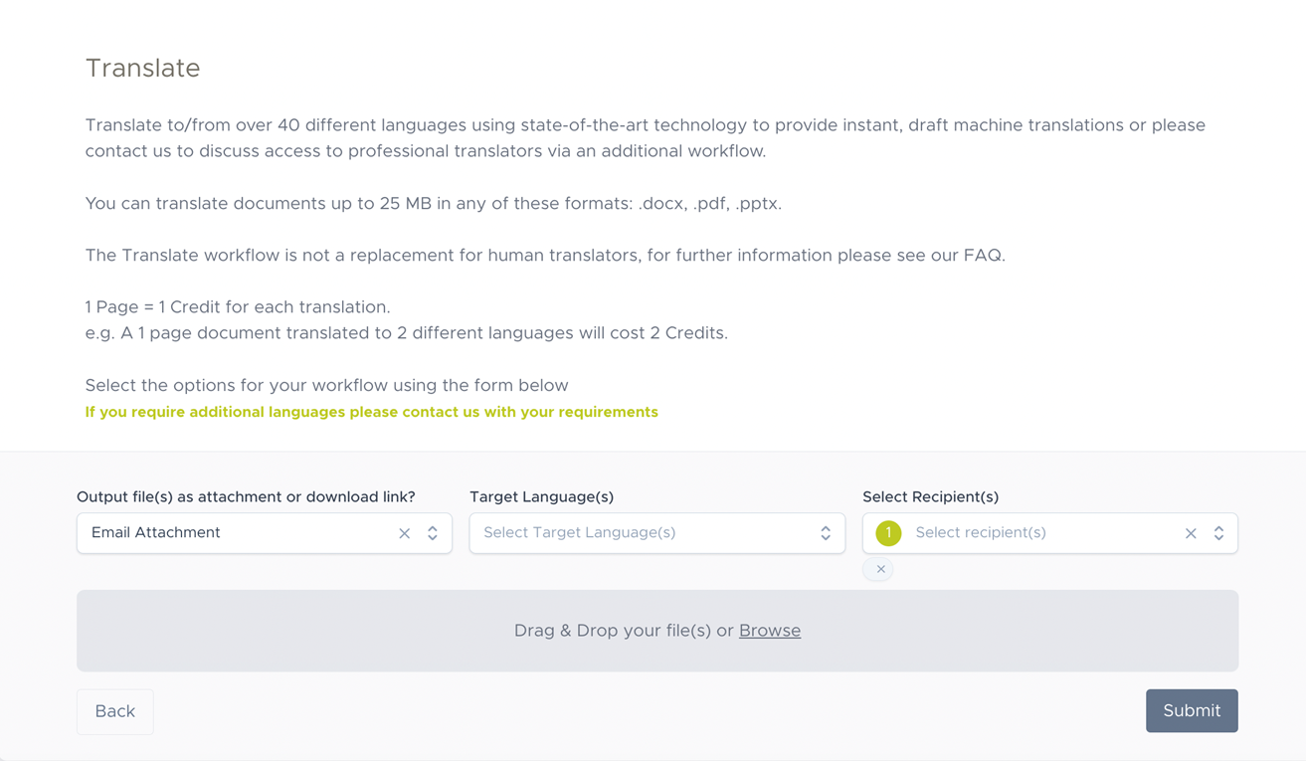Image resolution: width=1306 pixels, height=761 pixels.
Task: Click the Translate page heading
Action: point(142,68)
